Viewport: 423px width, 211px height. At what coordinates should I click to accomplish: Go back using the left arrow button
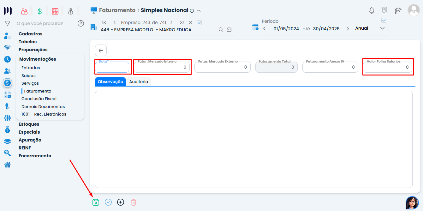101,51
